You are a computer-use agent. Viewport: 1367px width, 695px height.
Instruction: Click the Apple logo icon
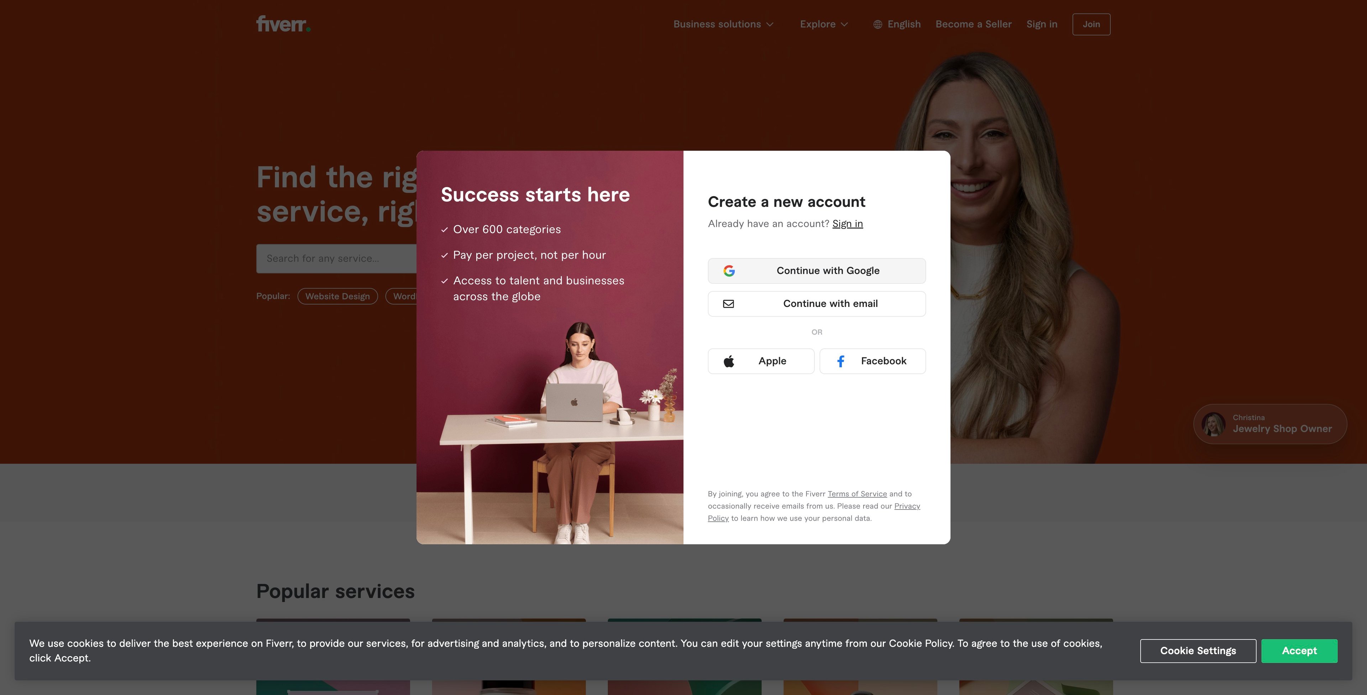click(x=729, y=361)
